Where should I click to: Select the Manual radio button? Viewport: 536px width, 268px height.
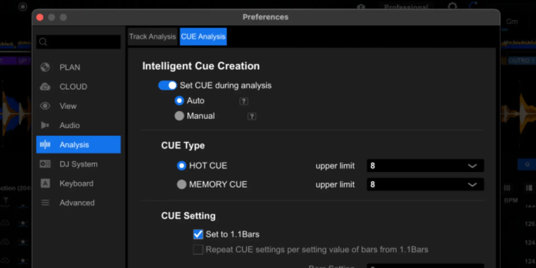(179, 116)
